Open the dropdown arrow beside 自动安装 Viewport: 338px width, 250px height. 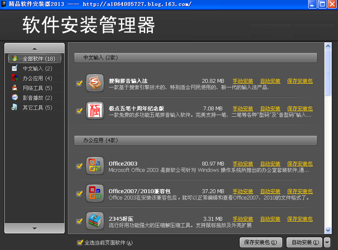click(x=327, y=242)
